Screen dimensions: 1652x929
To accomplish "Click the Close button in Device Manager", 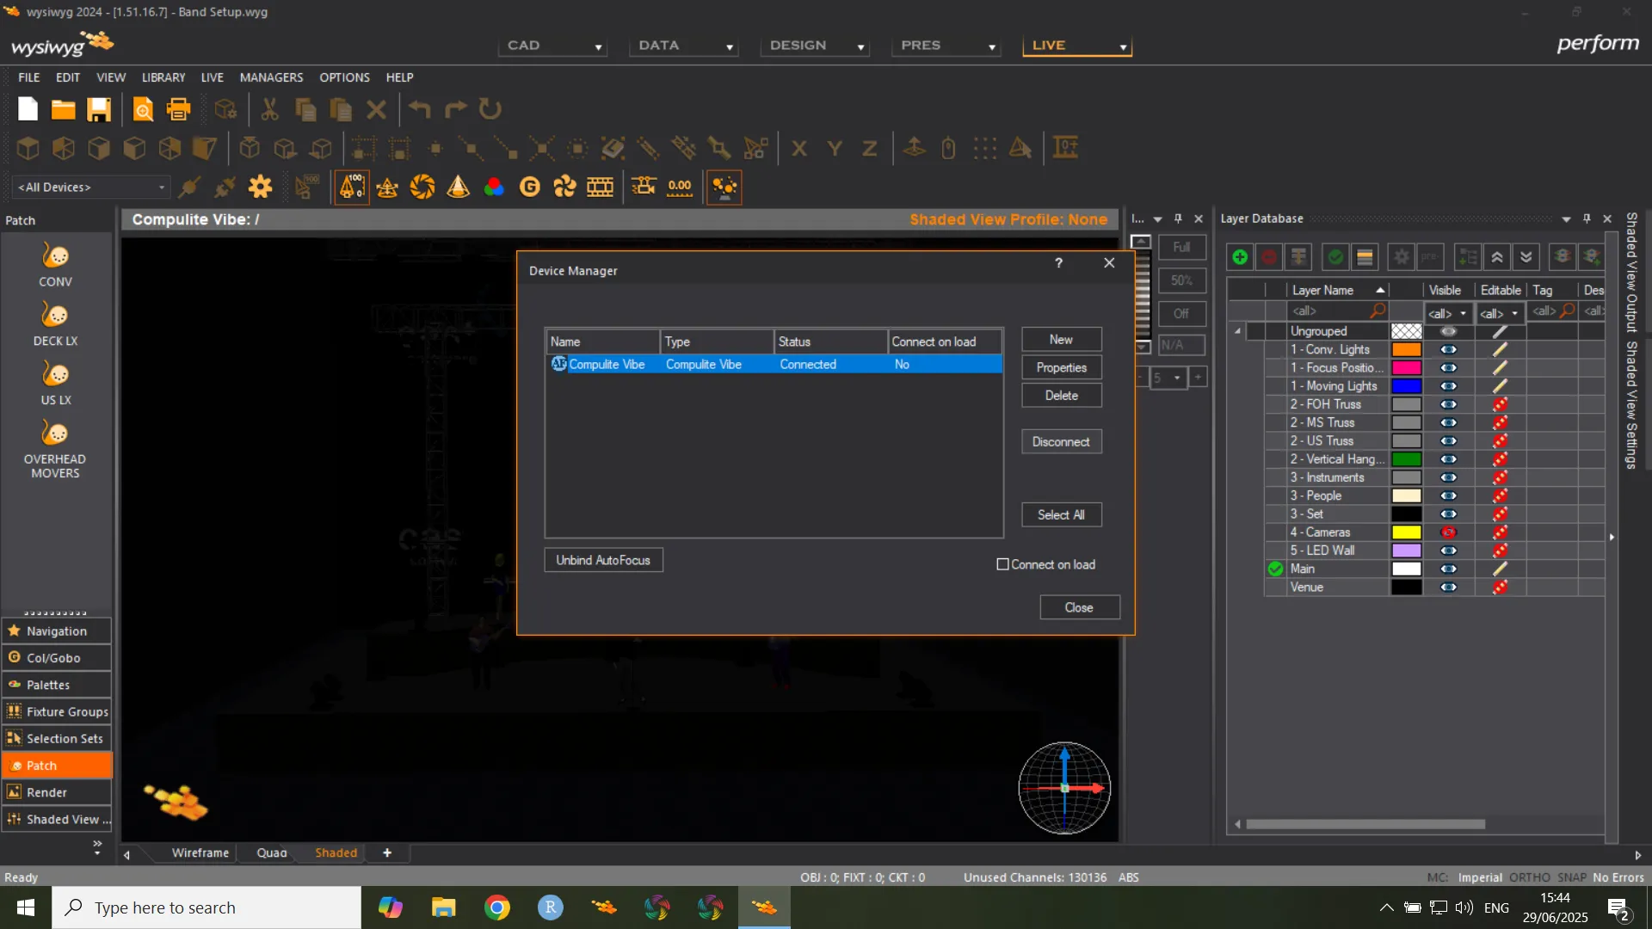I will coord(1079,607).
